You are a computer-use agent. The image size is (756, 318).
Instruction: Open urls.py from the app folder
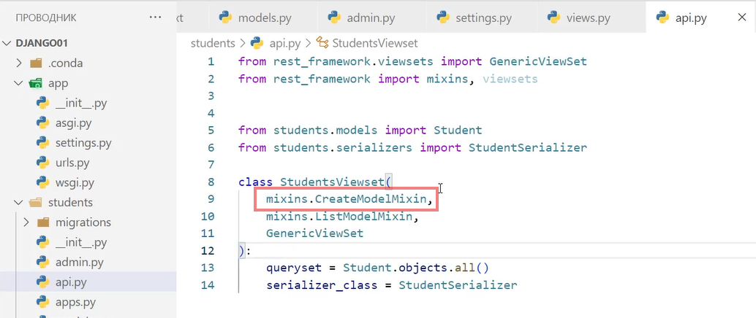tap(72, 163)
